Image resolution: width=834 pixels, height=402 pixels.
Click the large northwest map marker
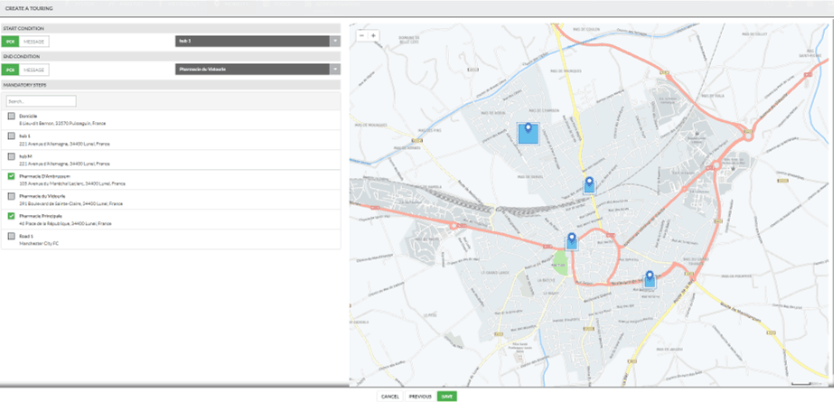(529, 133)
